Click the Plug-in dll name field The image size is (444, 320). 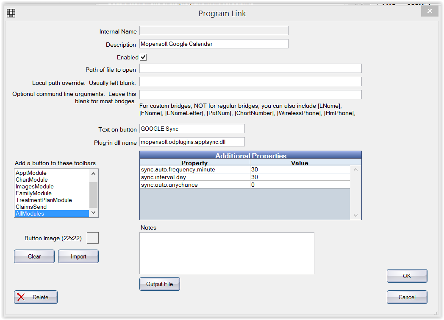(x=192, y=142)
